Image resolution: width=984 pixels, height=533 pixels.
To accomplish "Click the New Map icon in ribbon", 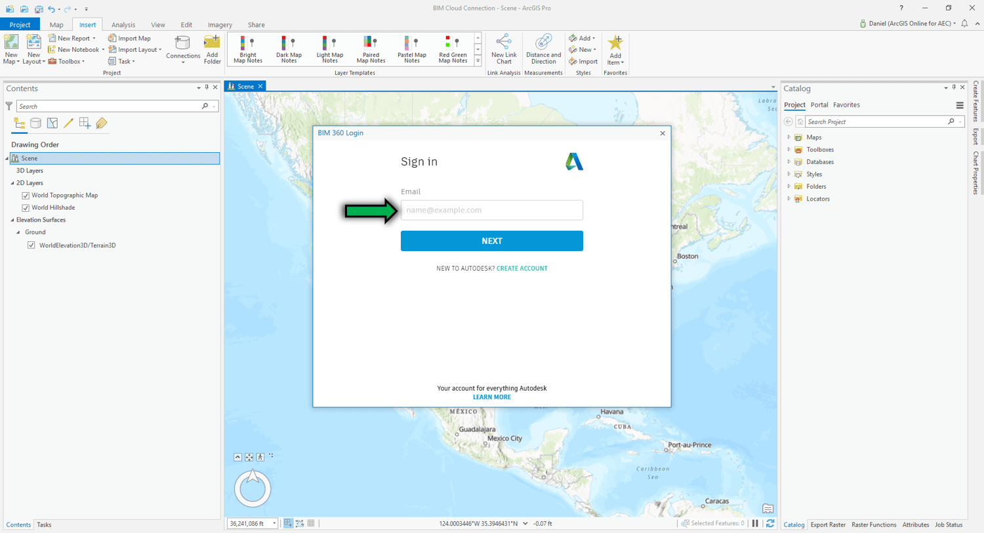I will (x=11, y=43).
